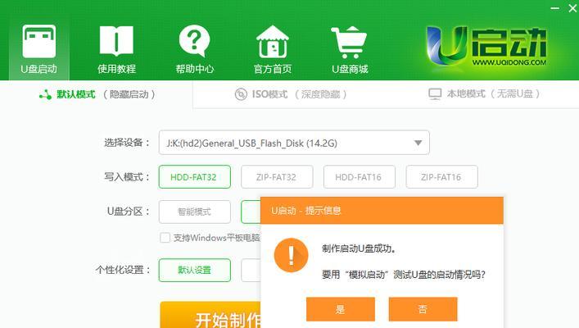579x328 pixels.
Task: Switch to ISO模式 tab
Action: tap(291, 94)
